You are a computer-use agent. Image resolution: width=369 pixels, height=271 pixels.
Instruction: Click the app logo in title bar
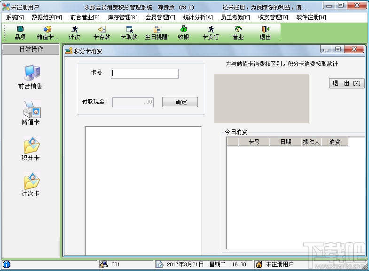[x=6, y=7]
